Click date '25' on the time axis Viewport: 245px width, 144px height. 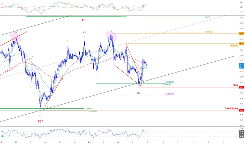coord(60,142)
